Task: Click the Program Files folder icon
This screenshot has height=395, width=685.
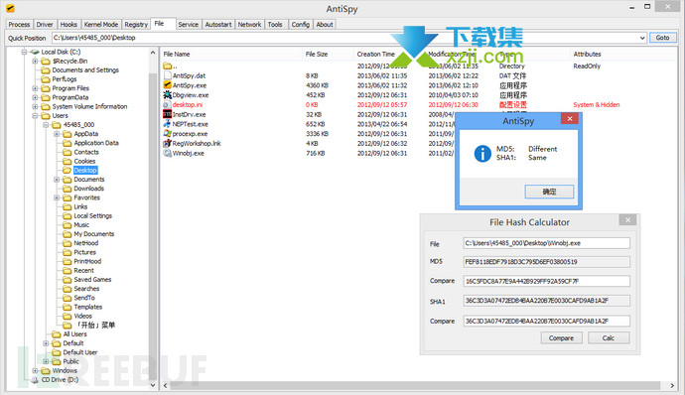Action: point(46,88)
